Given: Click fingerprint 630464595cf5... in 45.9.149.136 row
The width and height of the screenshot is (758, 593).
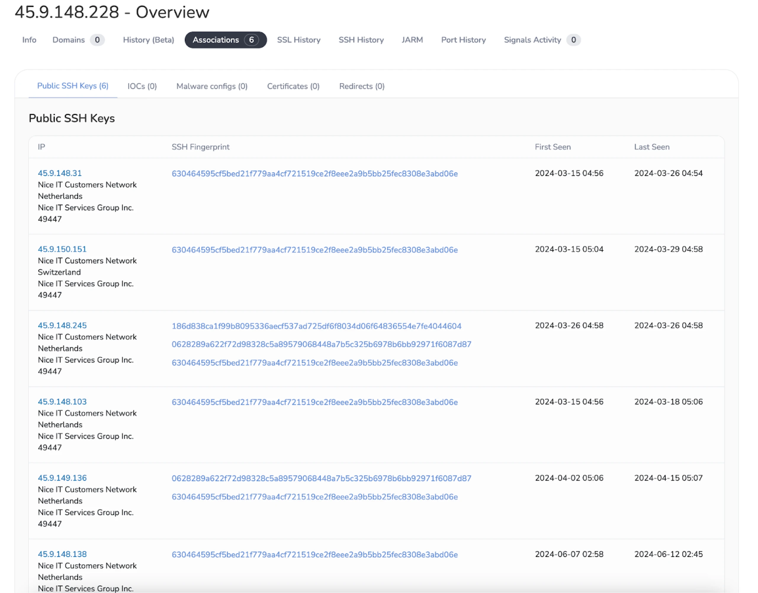Looking at the screenshot, I should [x=315, y=497].
